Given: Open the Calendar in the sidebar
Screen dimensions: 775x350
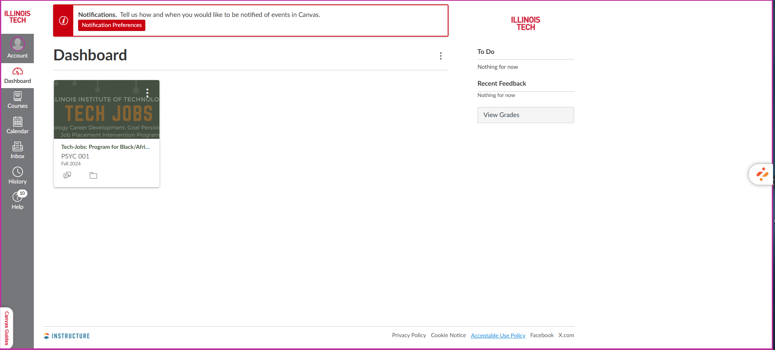Looking at the screenshot, I should [x=17, y=126].
